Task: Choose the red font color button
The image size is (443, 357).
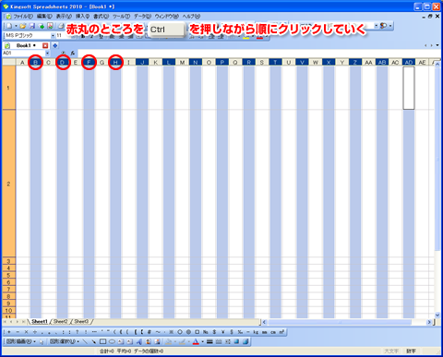Action: (196, 341)
